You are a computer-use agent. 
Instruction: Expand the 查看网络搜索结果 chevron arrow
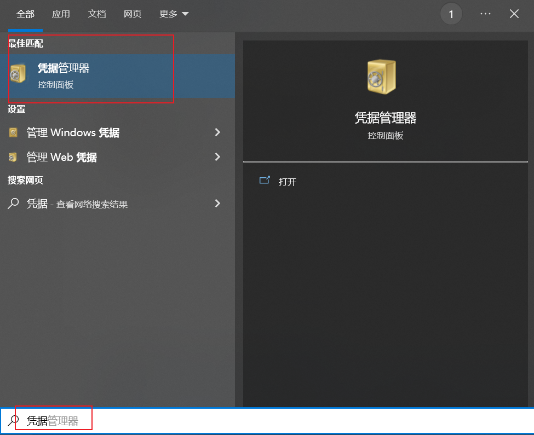217,204
